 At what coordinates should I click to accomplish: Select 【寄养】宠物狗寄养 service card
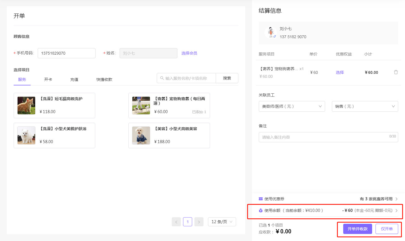coord(169,106)
